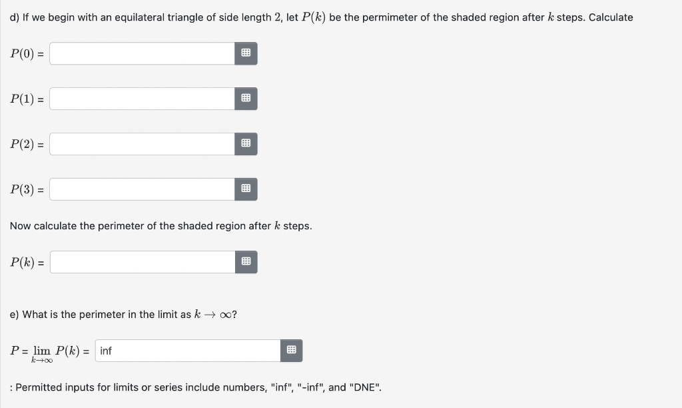Click the grid icon beside the first answer box

[246, 53]
